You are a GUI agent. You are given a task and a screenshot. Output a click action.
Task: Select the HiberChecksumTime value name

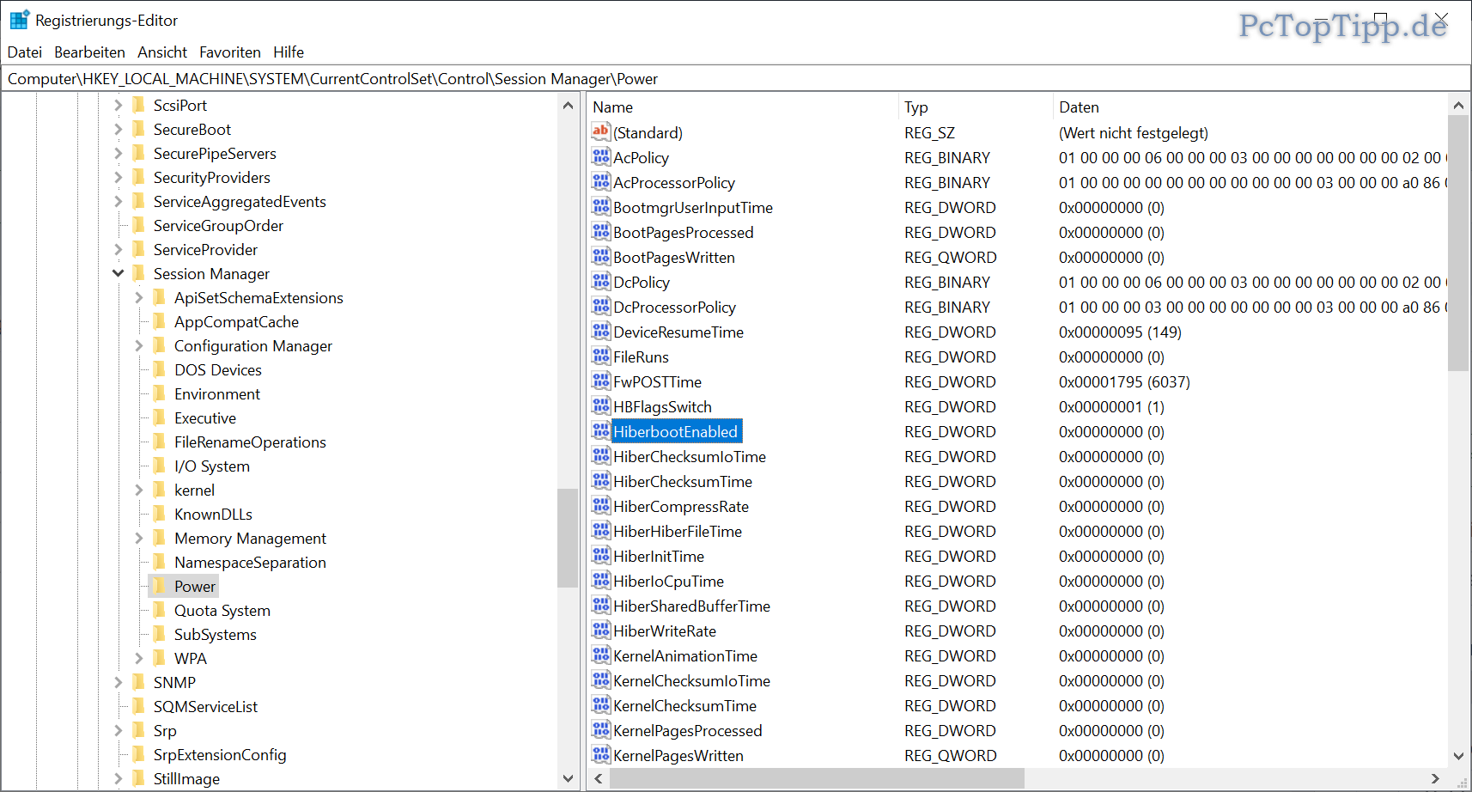(x=683, y=481)
